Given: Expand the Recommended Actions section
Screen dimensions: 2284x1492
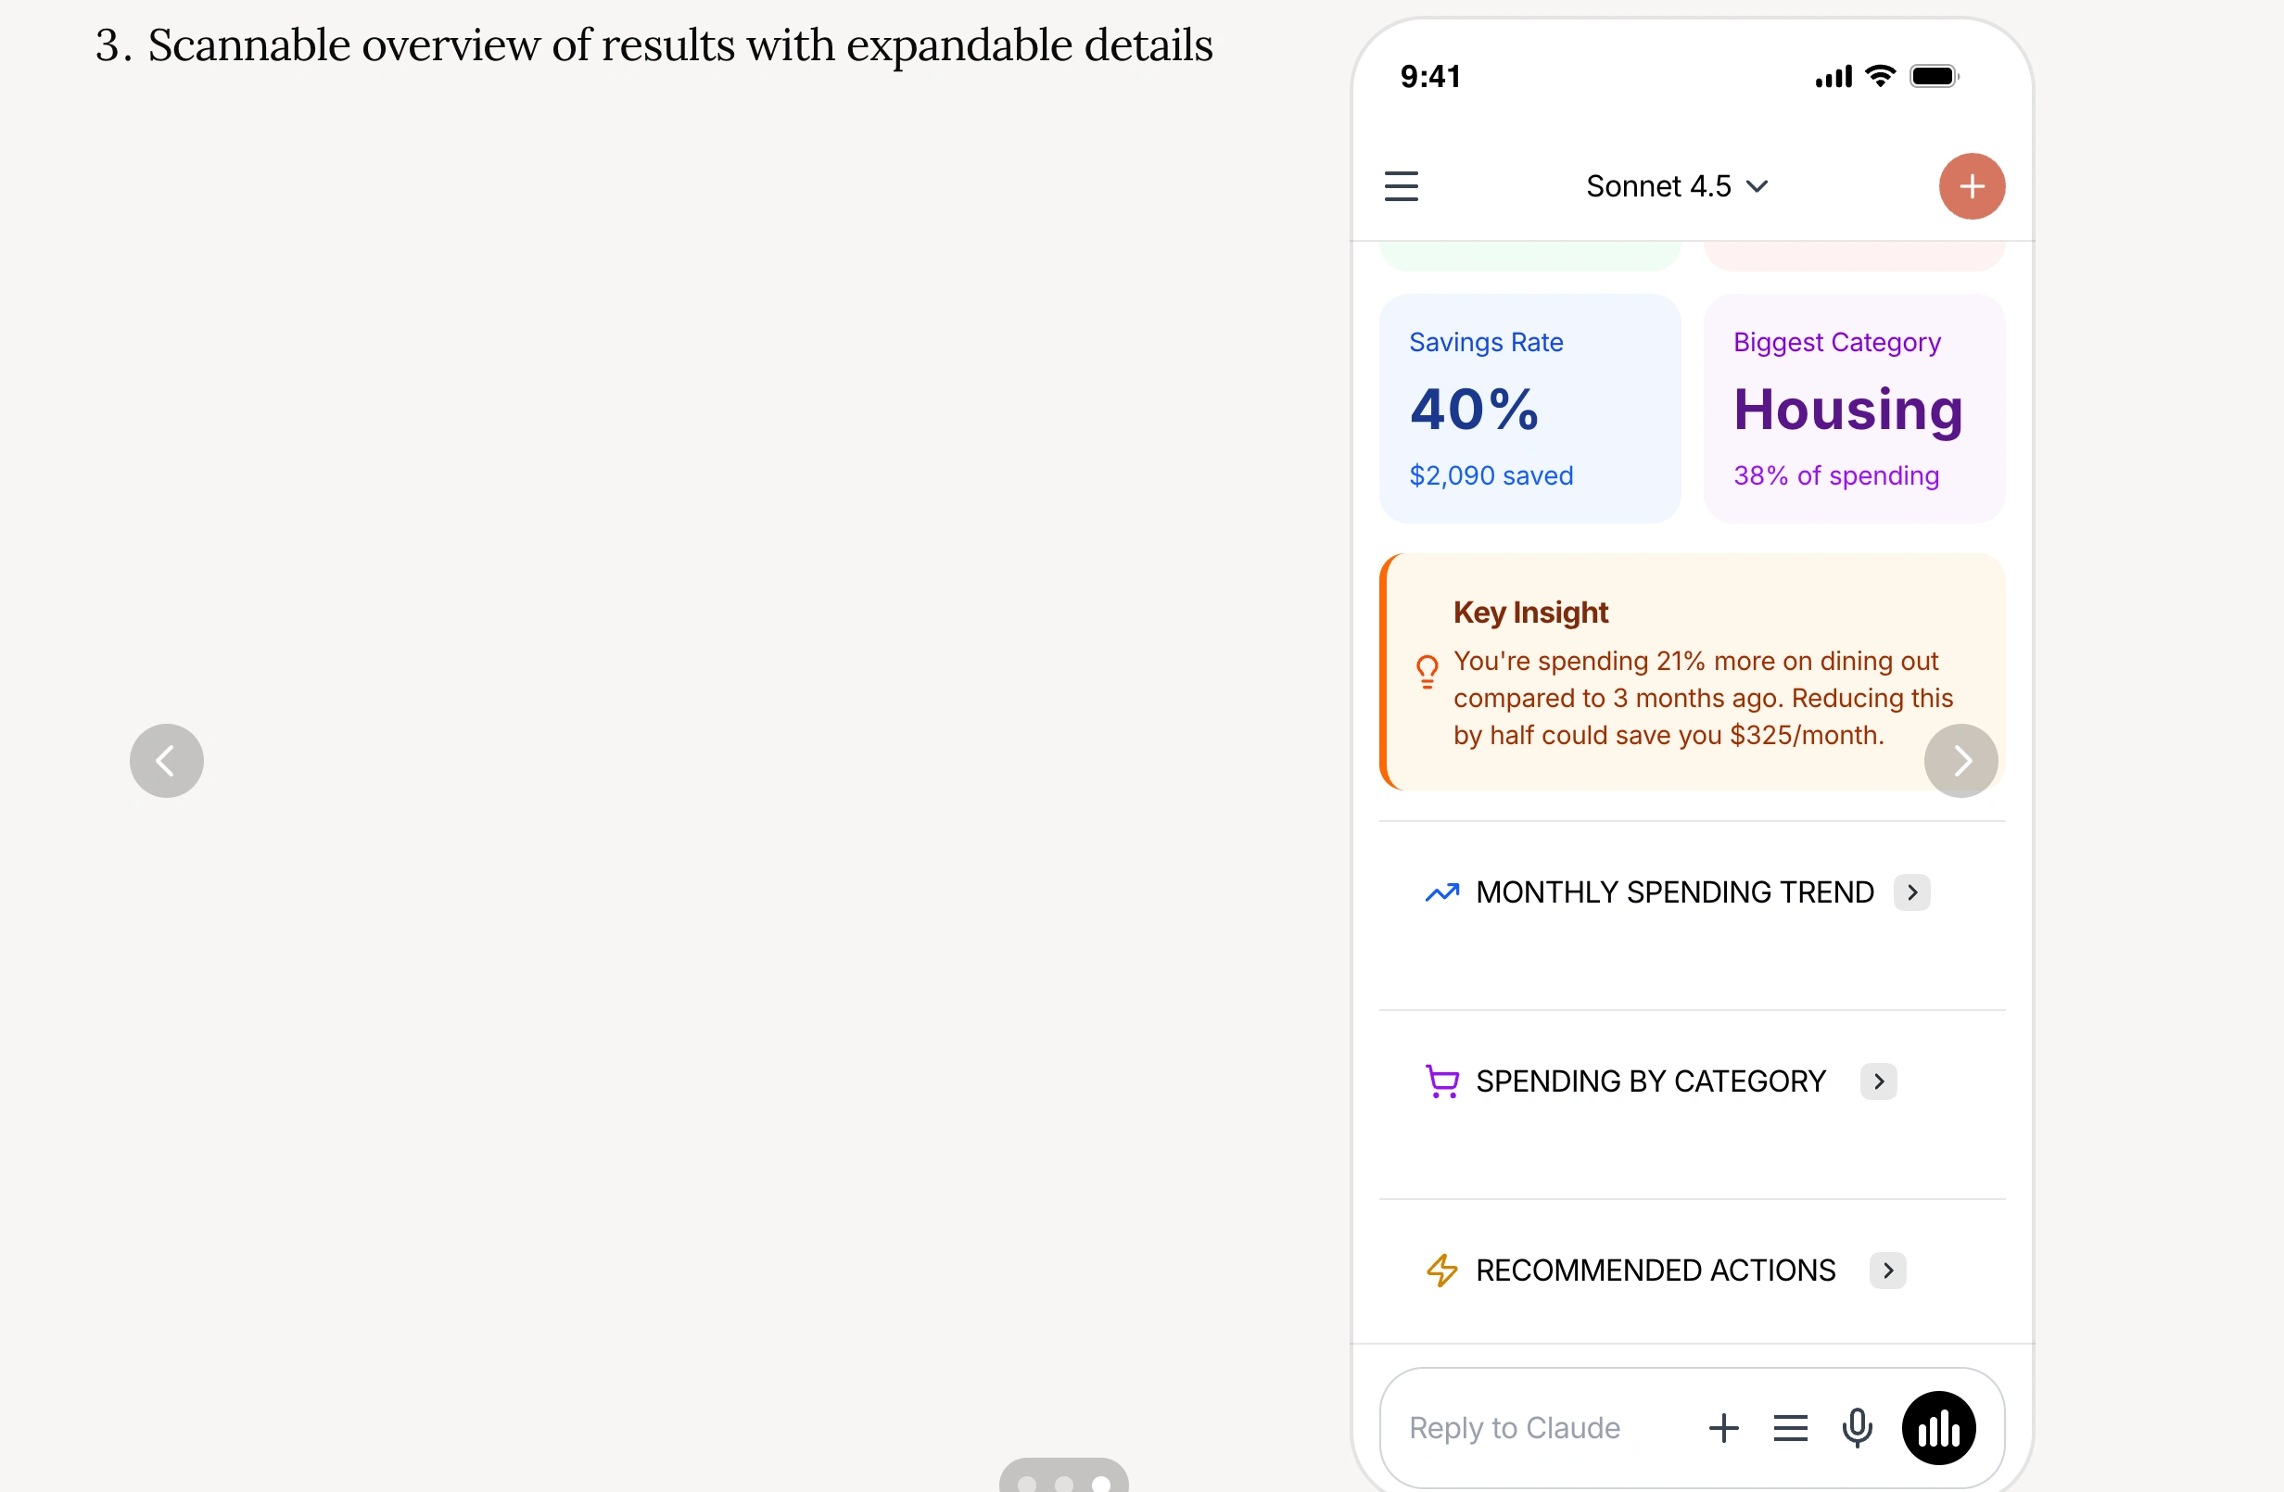Looking at the screenshot, I should tap(1887, 1271).
